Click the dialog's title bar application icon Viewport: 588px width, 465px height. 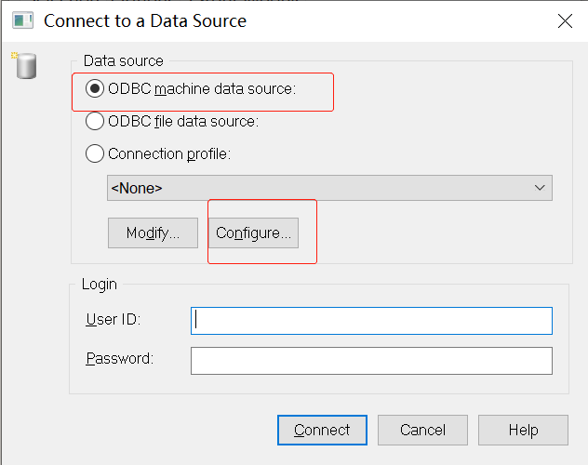[22, 20]
